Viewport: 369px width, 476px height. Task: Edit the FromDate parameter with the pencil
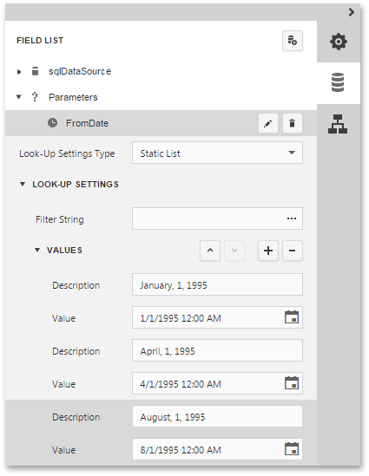click(267, 123)
